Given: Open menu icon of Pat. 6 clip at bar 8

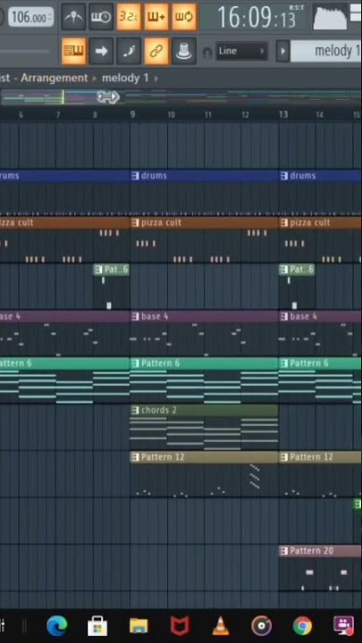Looking at the screenshot, I should click(x=98, y=270).
